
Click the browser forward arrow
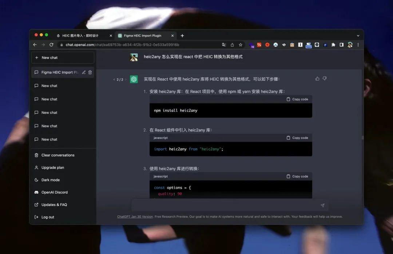43,45
